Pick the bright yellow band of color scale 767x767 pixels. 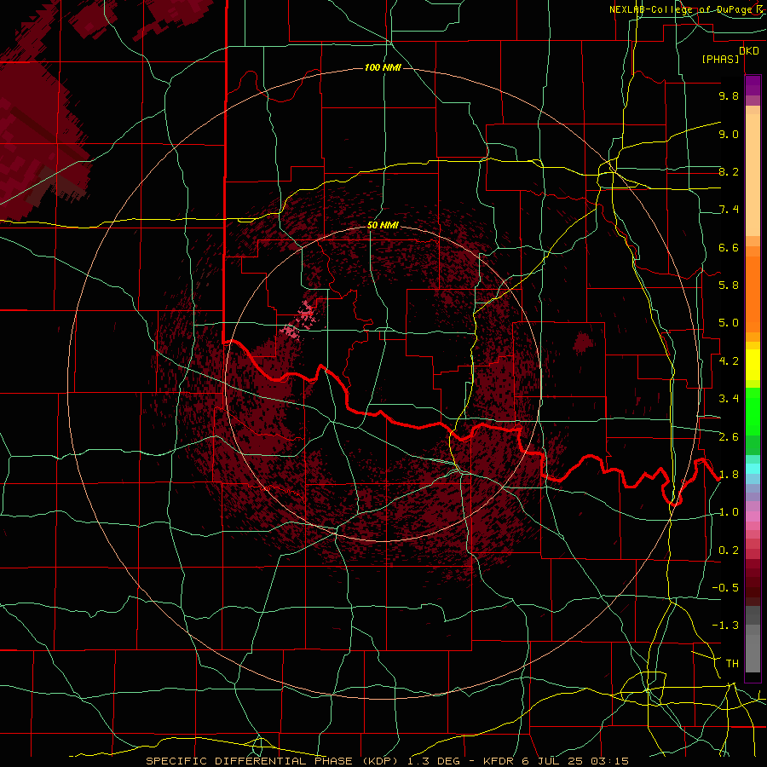[753, 365]
